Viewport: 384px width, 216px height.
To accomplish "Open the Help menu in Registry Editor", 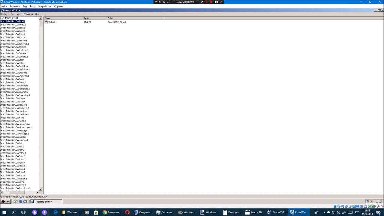I will [x=37, y=14].
